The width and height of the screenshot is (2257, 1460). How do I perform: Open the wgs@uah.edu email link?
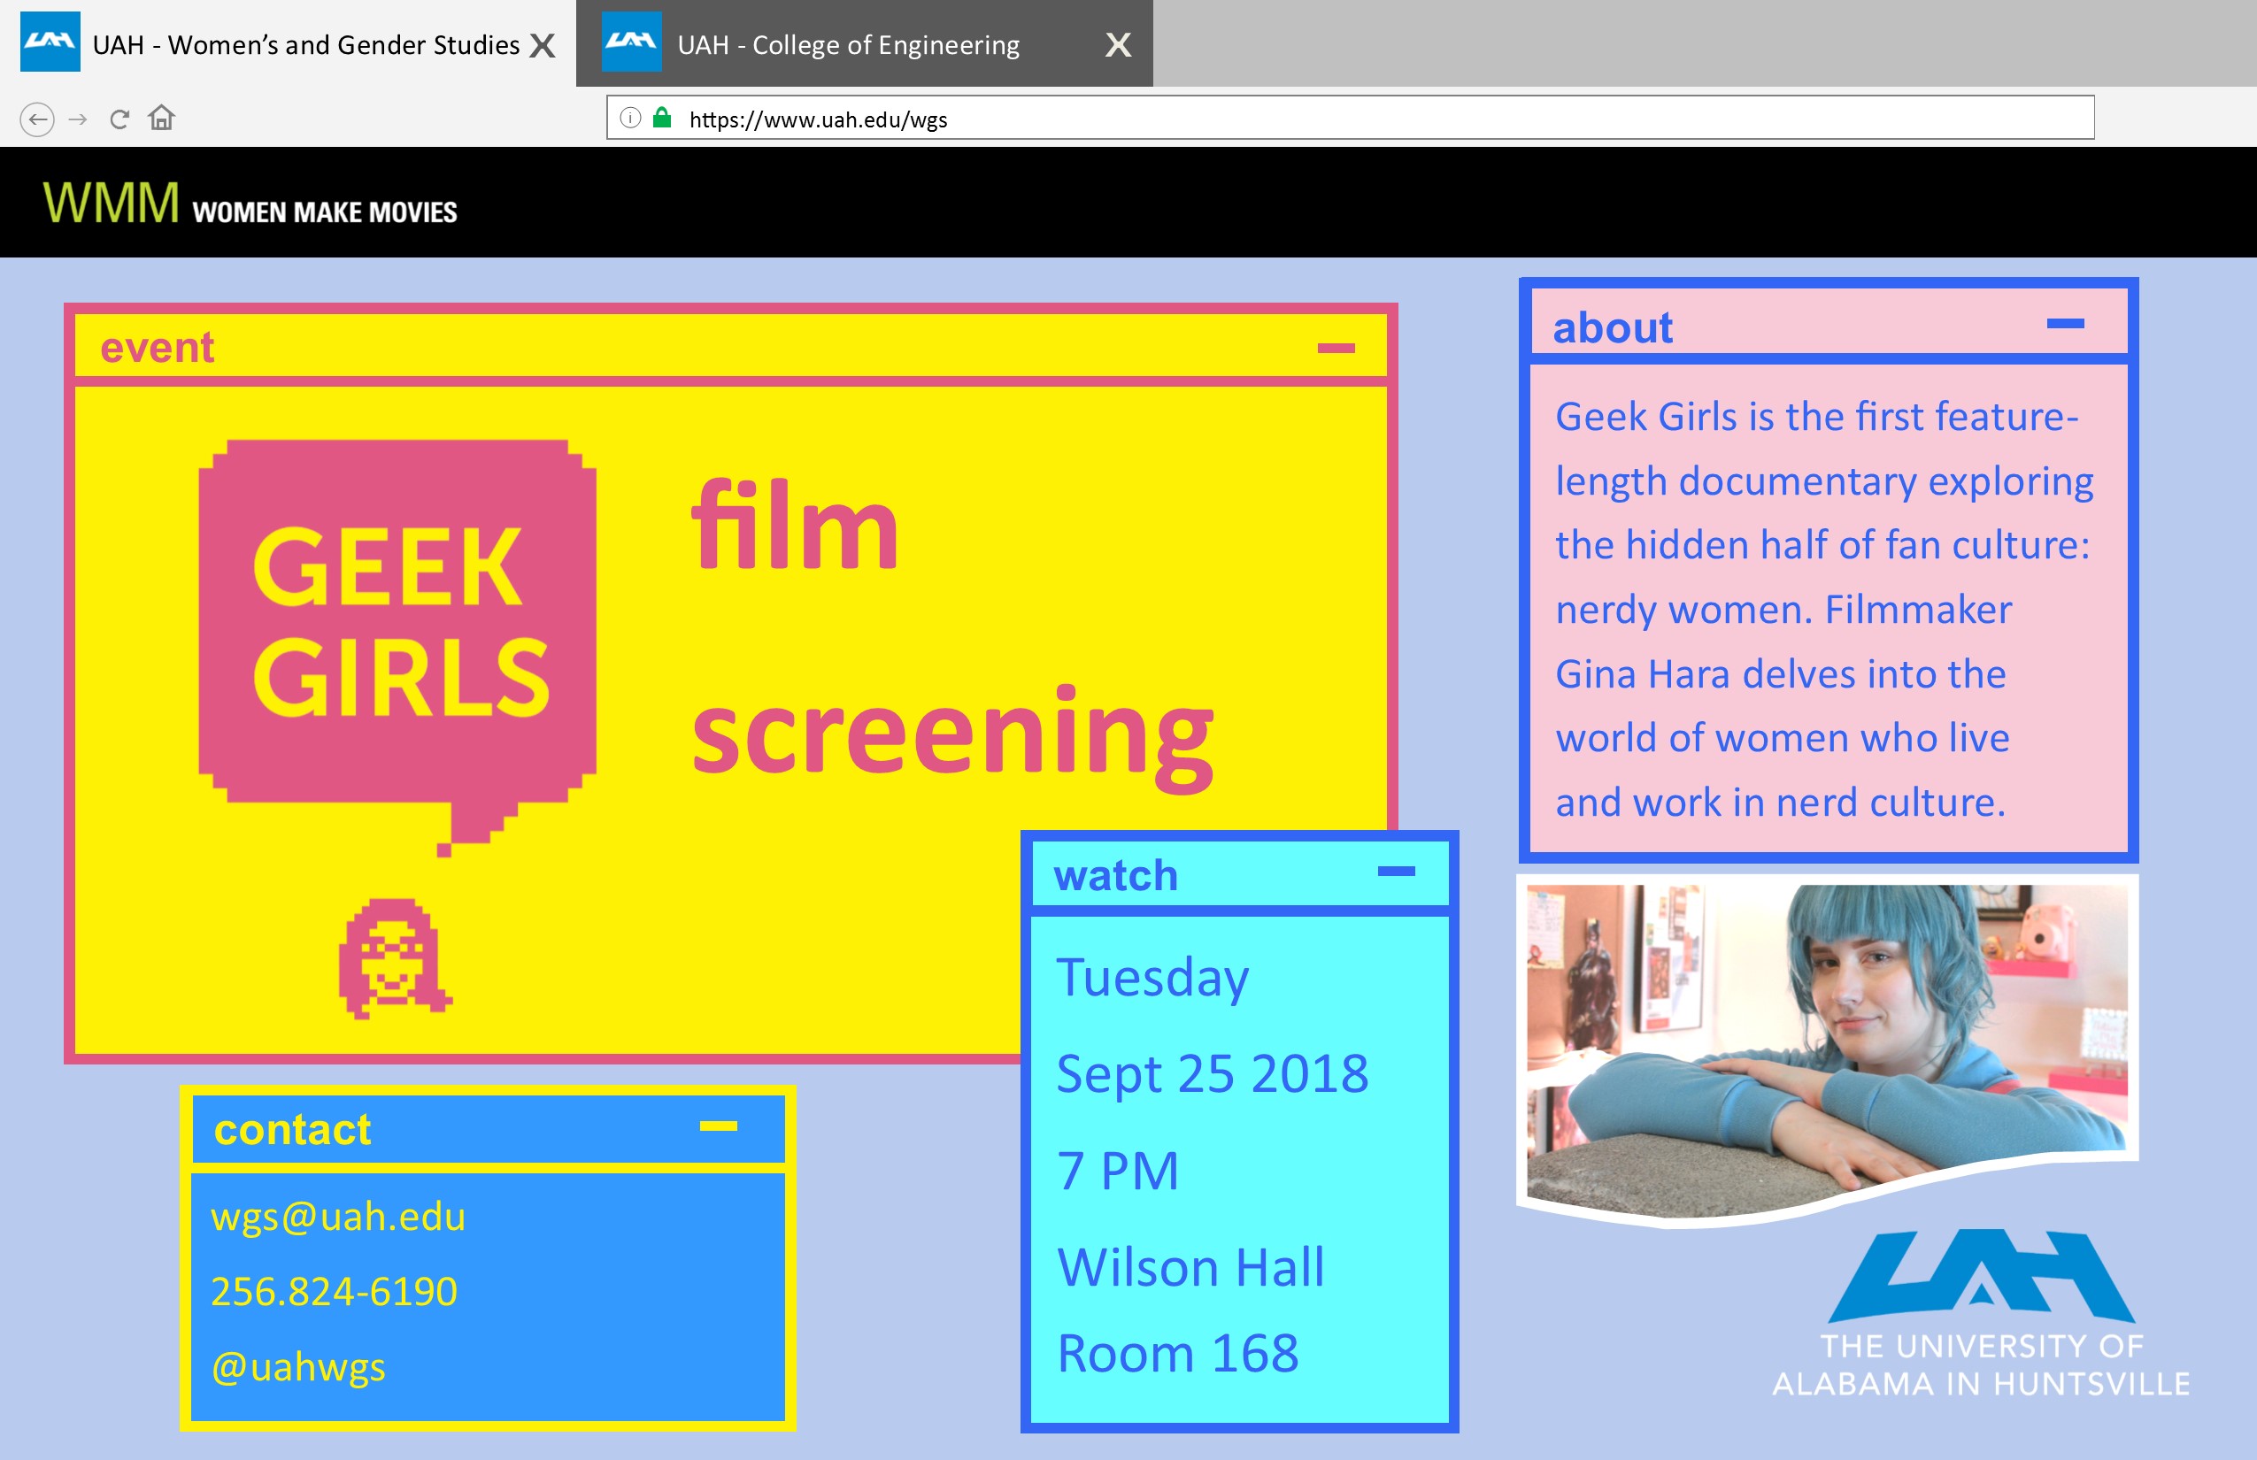point(337,1217)
